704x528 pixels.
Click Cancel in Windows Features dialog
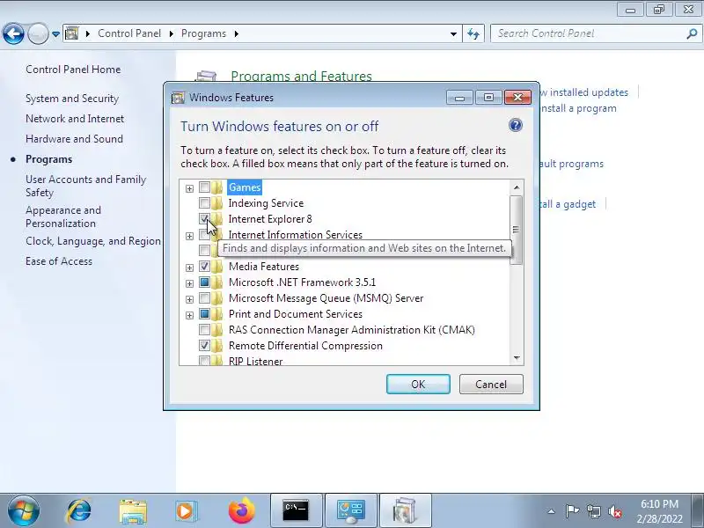491,385
